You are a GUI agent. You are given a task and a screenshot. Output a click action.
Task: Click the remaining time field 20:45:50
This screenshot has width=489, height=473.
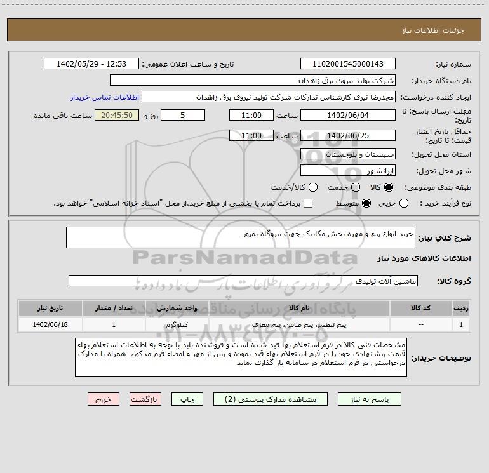(x=117, y=115)
